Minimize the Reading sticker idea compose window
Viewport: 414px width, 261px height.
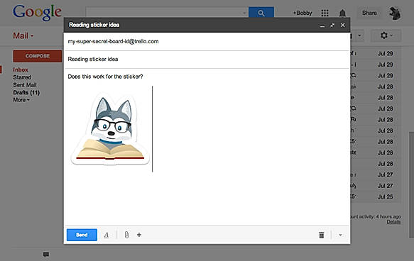click(322, 26)
